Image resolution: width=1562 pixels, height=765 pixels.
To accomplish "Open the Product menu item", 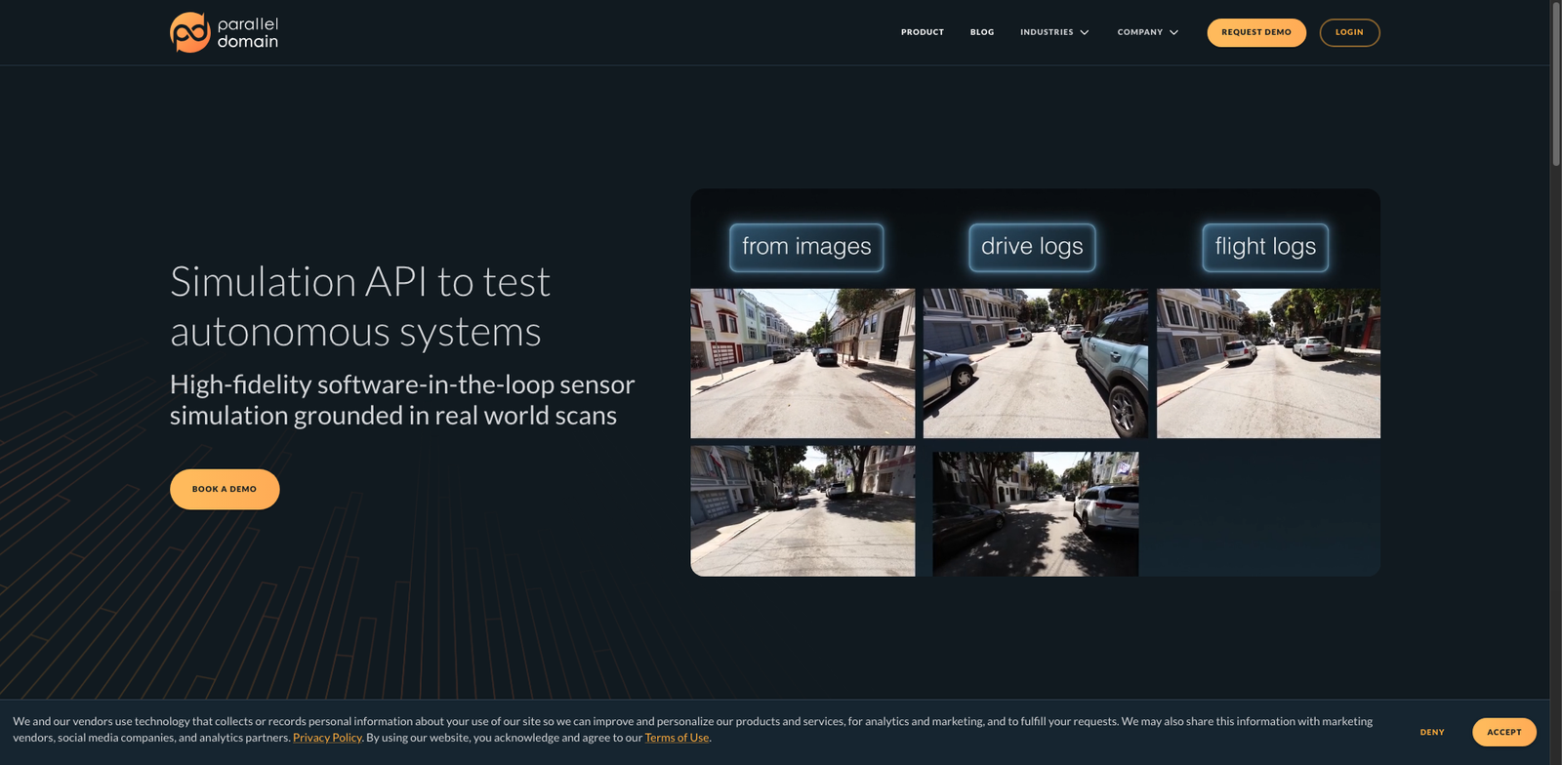I will (922, 32).
